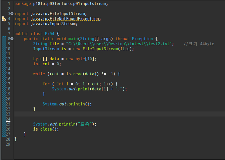
Task: Click the test2.txt file path string
Action: tap(119, 44)
